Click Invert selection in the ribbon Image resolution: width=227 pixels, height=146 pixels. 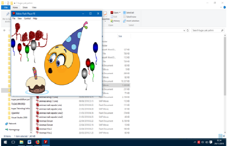131,21
